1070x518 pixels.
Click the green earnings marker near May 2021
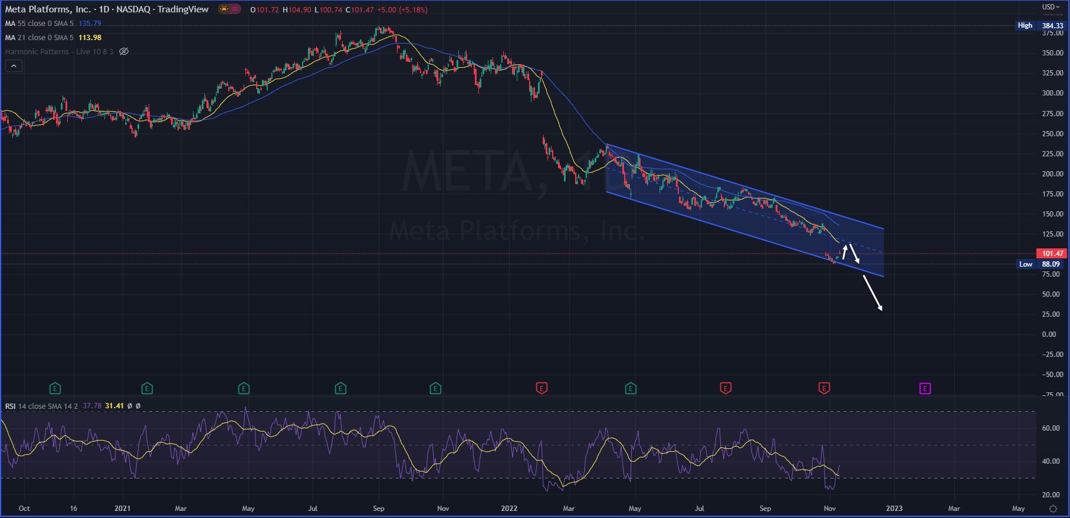(244, 388)
